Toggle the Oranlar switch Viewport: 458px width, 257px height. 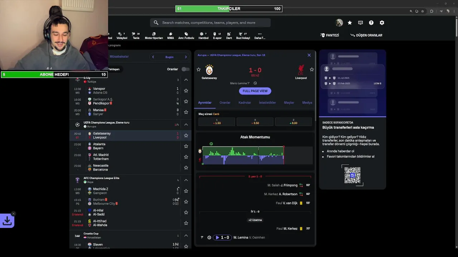pos(185,69)
